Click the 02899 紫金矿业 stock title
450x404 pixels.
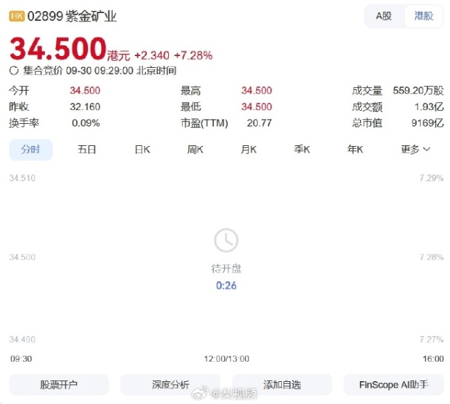[72, 16]
